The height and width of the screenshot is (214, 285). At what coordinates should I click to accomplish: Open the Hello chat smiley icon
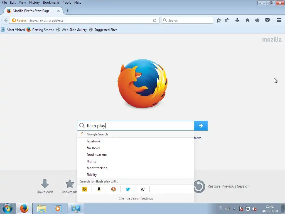257,20
